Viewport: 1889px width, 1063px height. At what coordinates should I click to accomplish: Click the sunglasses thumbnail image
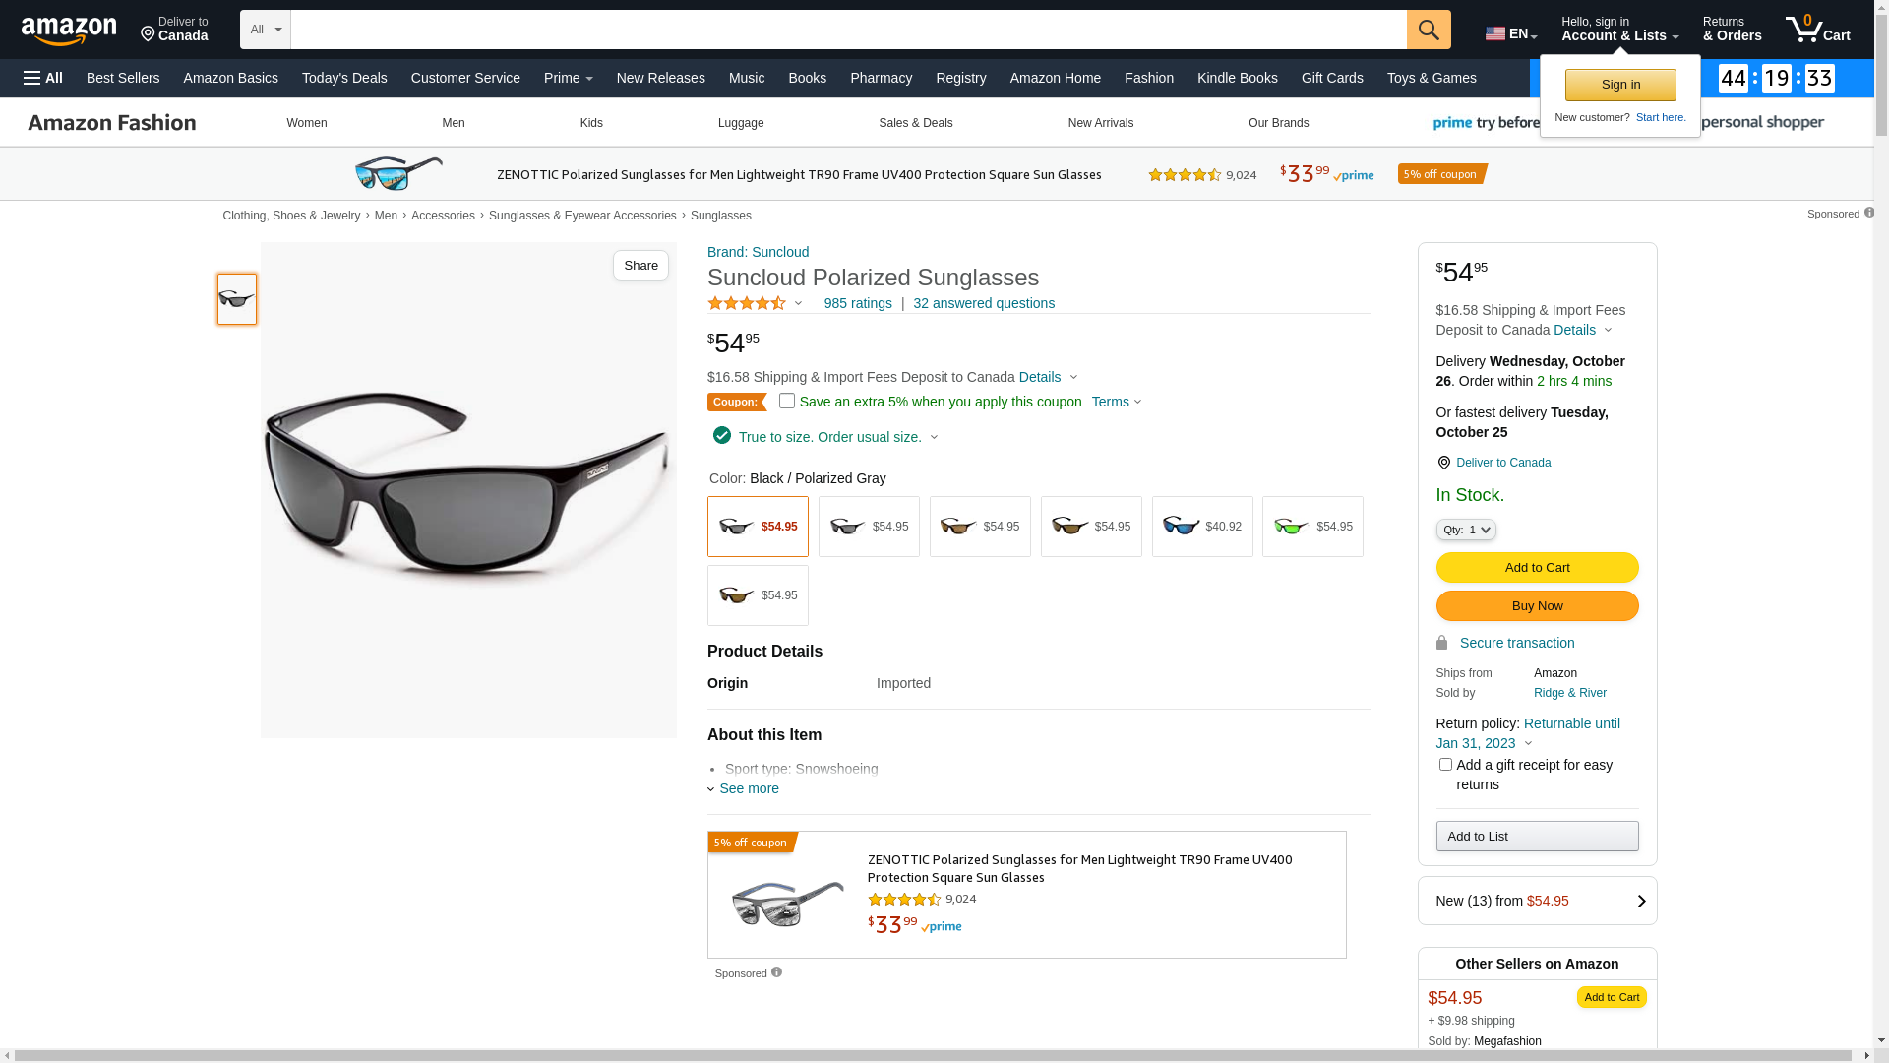tap(237, 299)
